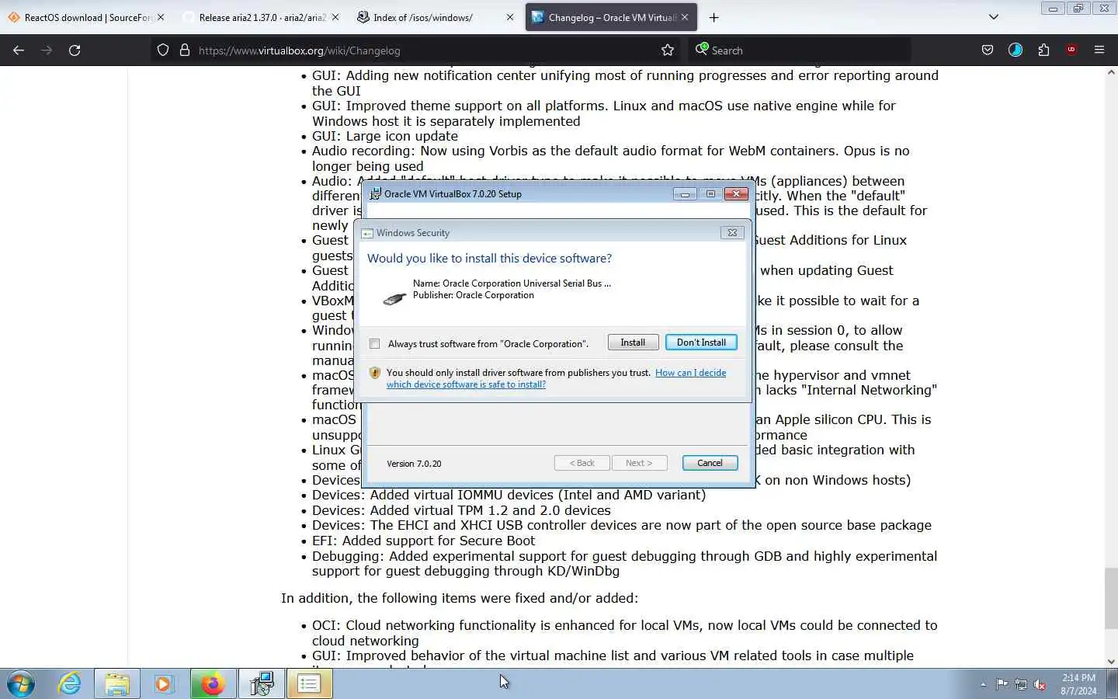Viewport: 1118px width, 699px height.
Task: Click the browser Search box
Action: coord(800,50)
